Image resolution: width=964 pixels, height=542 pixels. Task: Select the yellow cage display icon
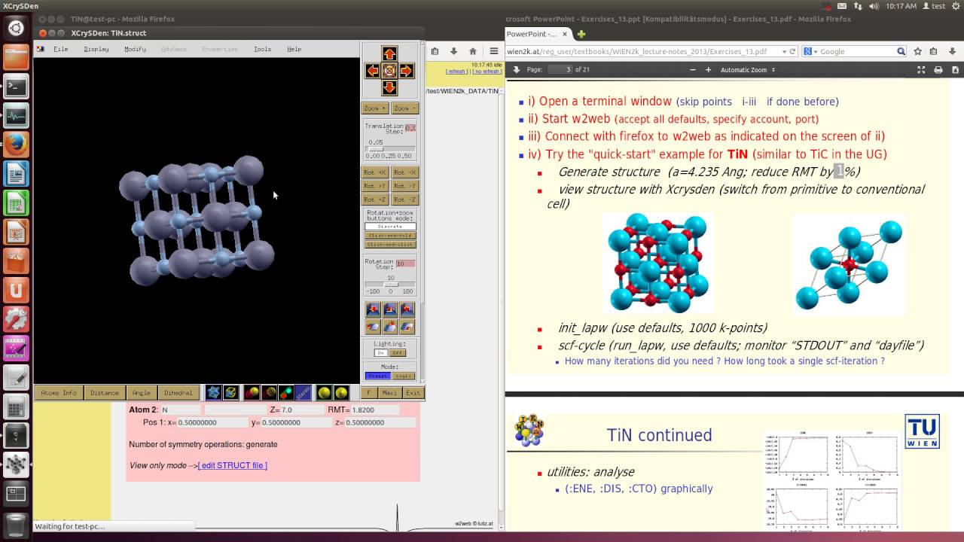pos(231,392)
